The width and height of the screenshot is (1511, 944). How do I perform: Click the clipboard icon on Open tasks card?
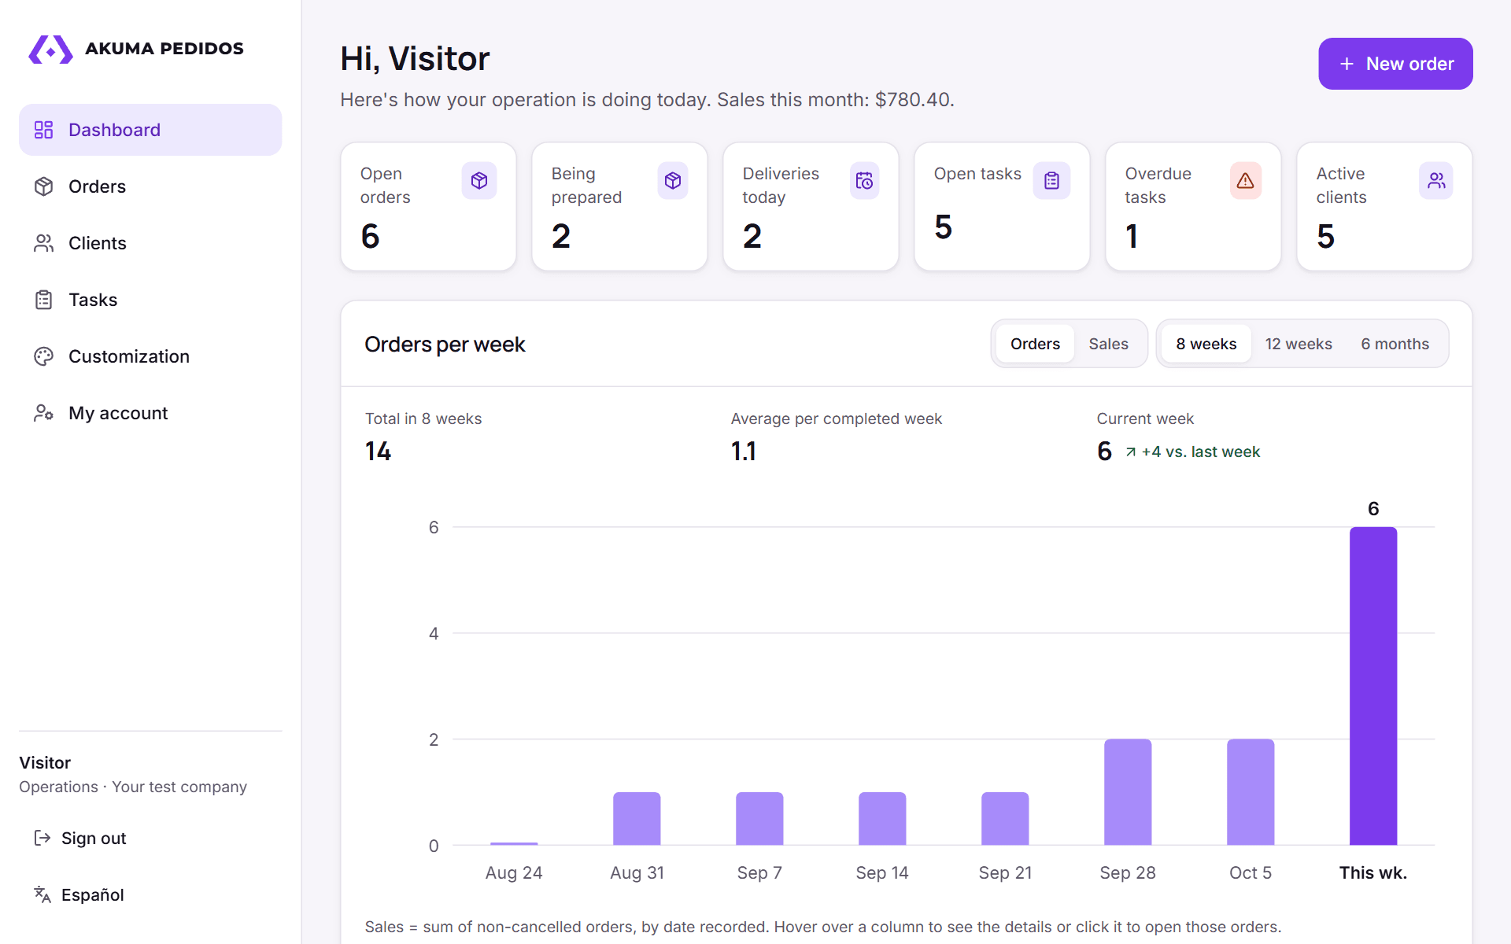pos(1051,181)
